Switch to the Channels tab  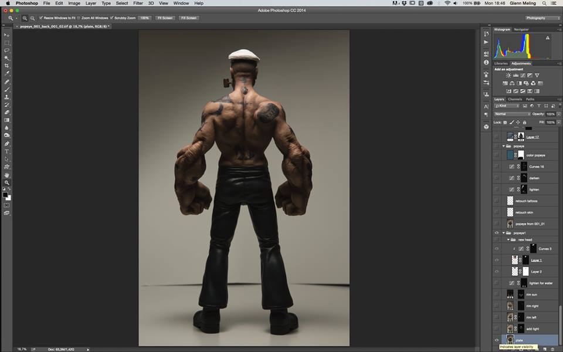(x=515, y=99)
